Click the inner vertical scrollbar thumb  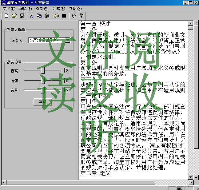(x=191, y=28)
